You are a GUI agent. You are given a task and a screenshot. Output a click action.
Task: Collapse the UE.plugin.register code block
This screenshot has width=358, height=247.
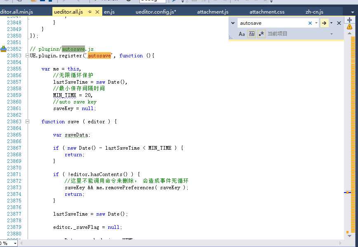coord(27,56)
